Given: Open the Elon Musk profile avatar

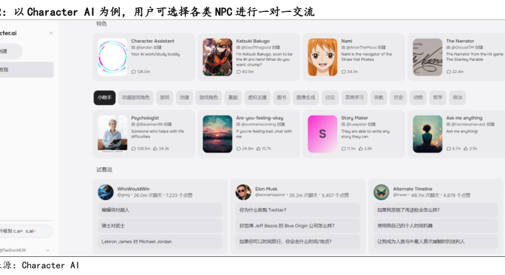Looking at the screenshot, I should click(x=243, y=192).
